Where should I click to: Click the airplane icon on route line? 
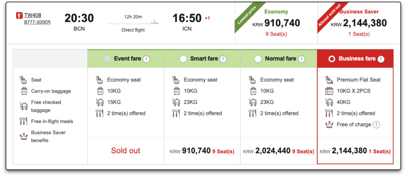(155, 22)
